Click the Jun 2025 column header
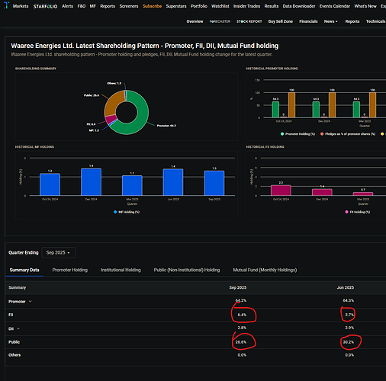Image resolution: width=386 pixels, height=381 pixels. [x=346, y=287]
